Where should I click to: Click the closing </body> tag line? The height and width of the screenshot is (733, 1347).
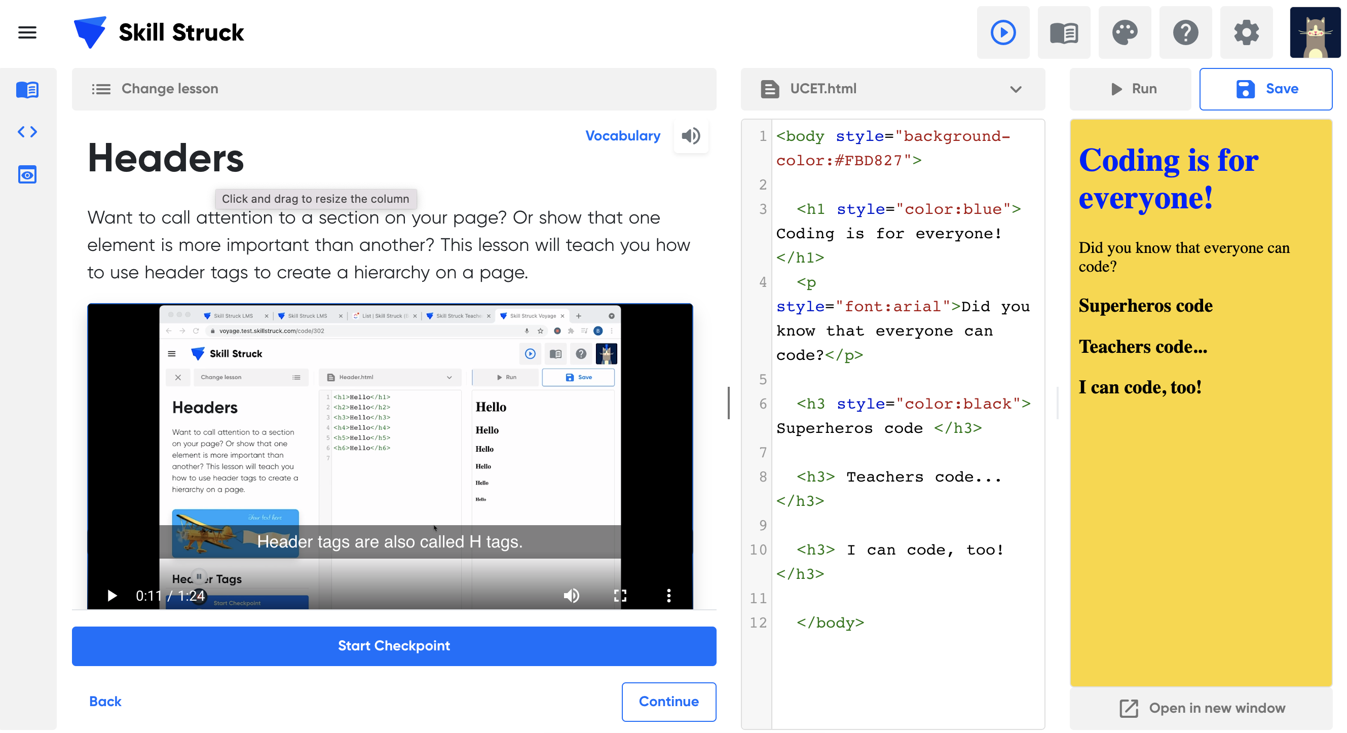pyautogui.click(x=830, y=622)
